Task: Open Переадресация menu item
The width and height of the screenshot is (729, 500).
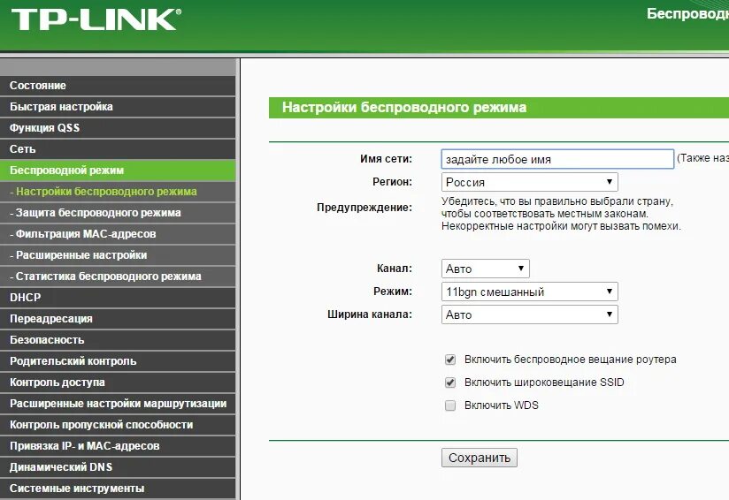Action: click(x=118, y=319)
